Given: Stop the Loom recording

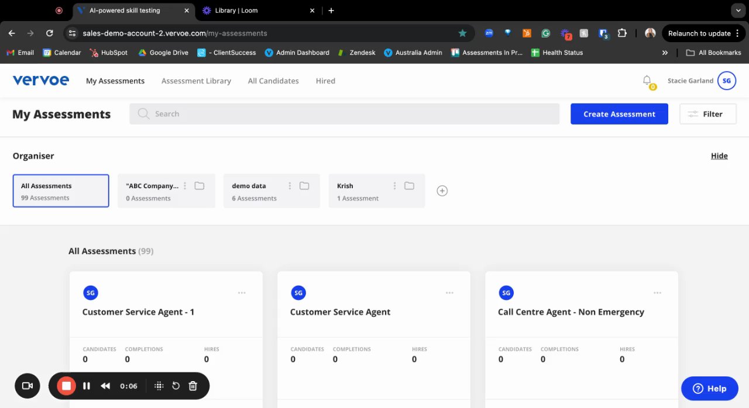Looking at the screenshot, I should click(x=66, y=386).
